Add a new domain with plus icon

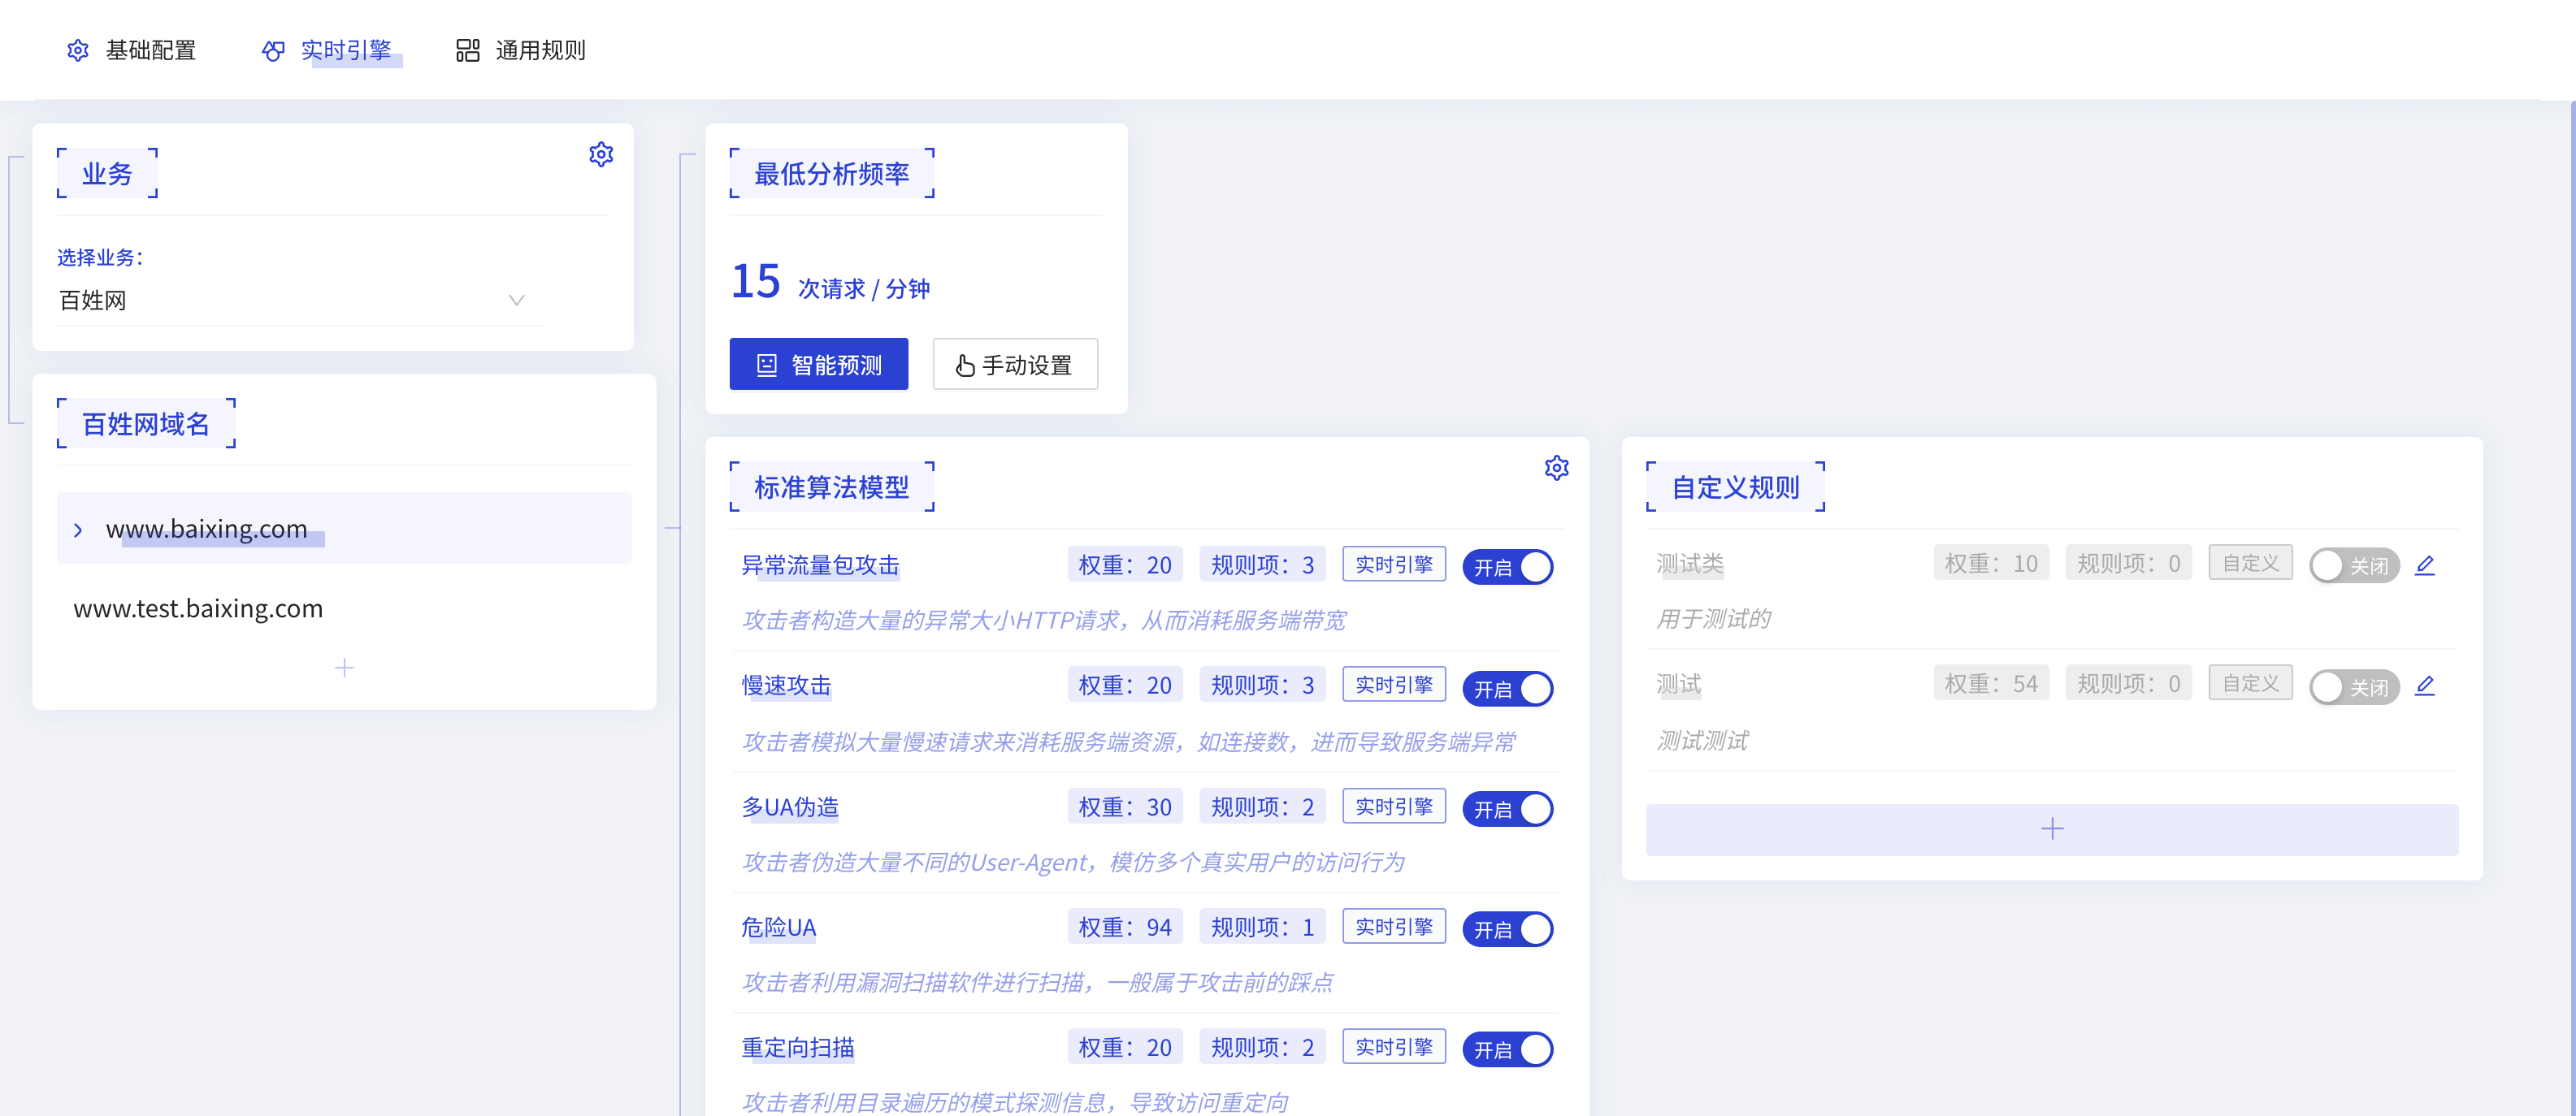pos(344,668)
